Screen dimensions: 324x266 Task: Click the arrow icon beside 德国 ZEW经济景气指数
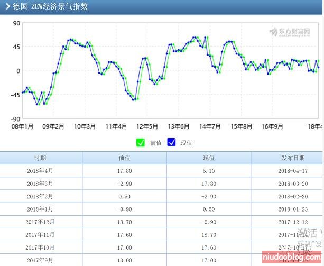(8, 6)
